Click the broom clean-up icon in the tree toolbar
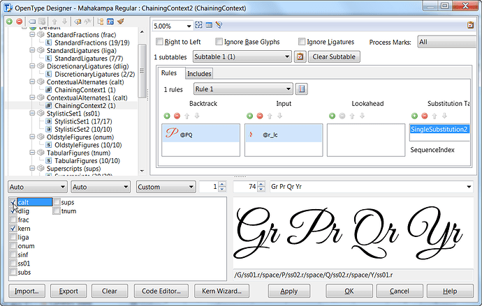The height and width of the screenshot is (306, 482). point(121,22)
